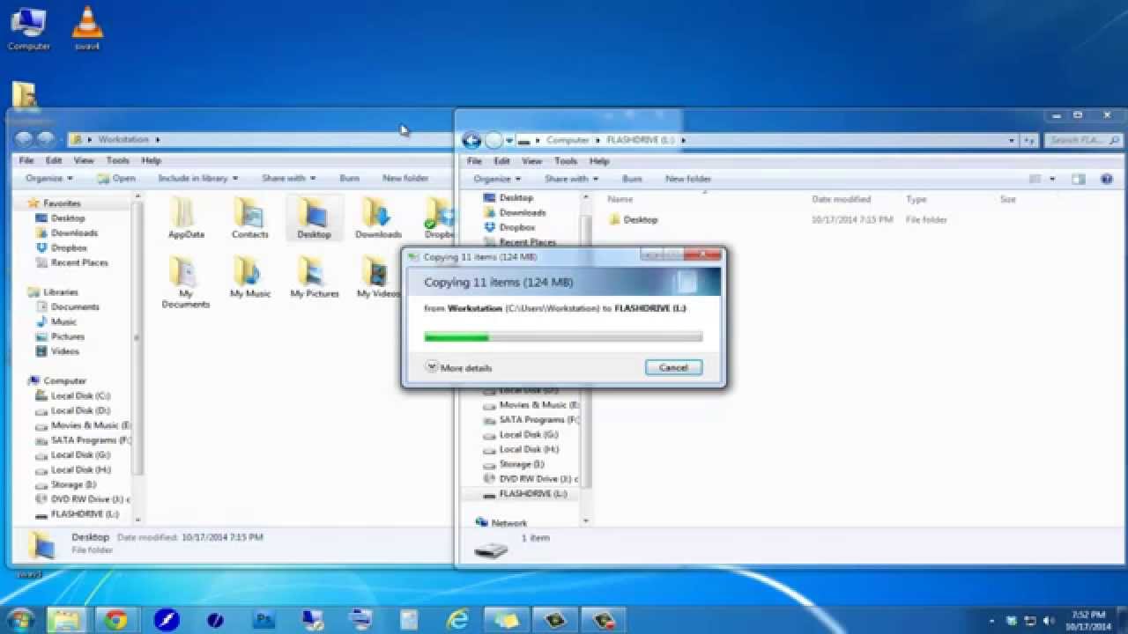Open File menu in Workstation window
Screen dimensions: 1128x634
click(26, 160)
